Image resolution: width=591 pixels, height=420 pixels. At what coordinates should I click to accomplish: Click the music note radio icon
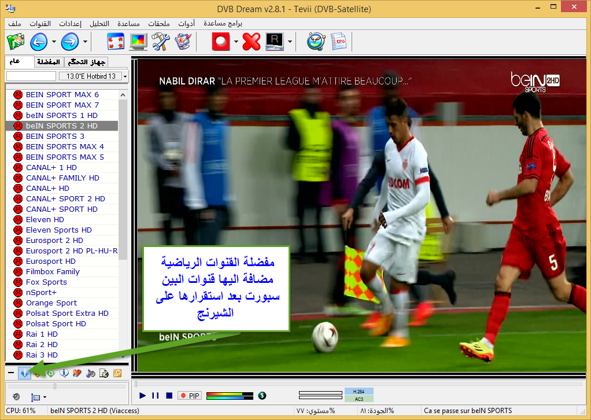pos(90,373)
